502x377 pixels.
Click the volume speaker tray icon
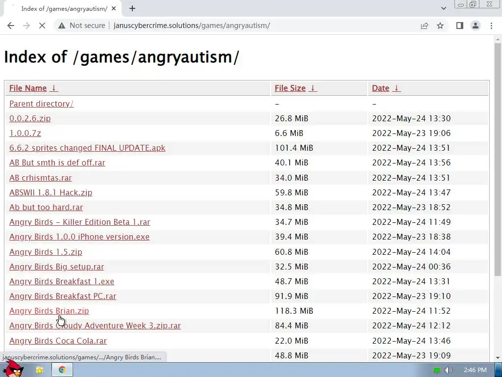coord(448,370)
